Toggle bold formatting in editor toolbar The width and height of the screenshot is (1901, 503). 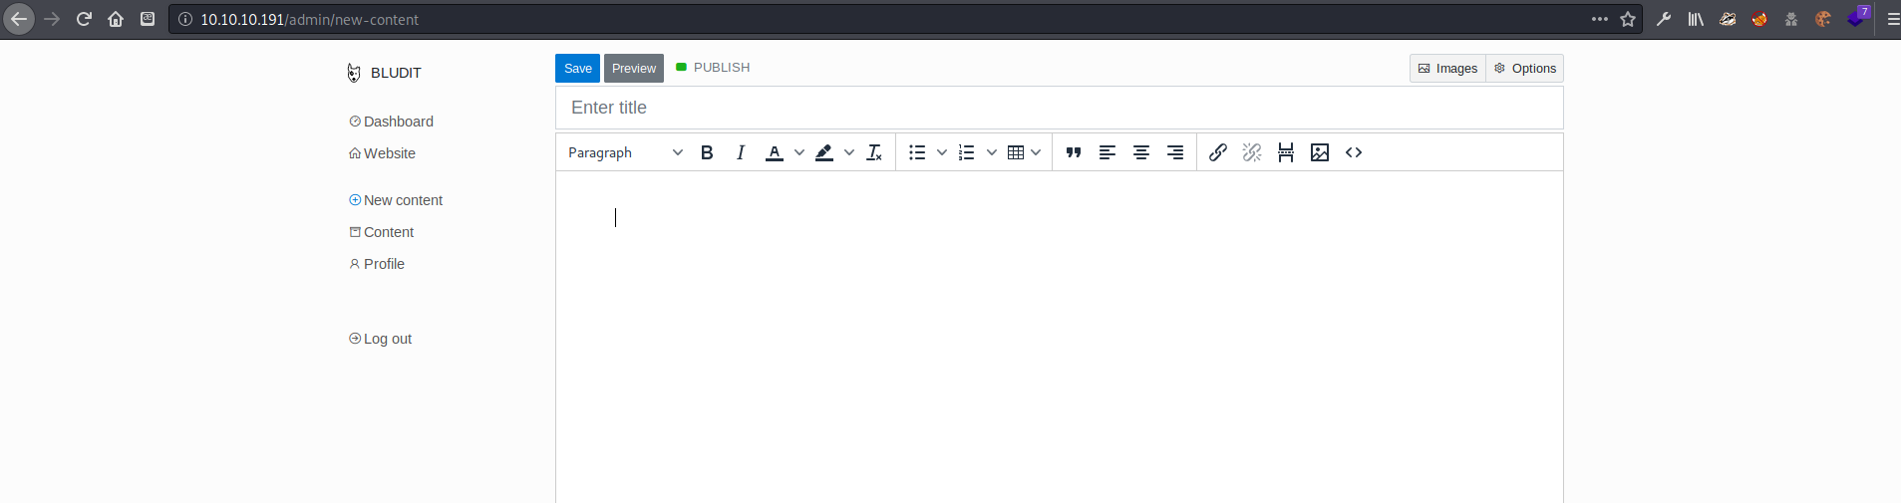pos(707,152)
